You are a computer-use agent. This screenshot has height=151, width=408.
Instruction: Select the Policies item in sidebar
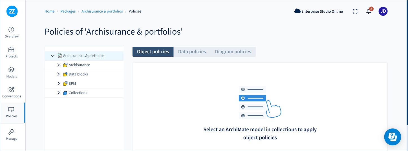pyautogui.click(x=12, y=112)
